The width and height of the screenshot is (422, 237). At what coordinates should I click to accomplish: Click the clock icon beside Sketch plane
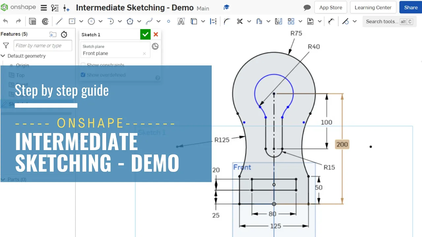pyautogui.click(x=155, y=46)
